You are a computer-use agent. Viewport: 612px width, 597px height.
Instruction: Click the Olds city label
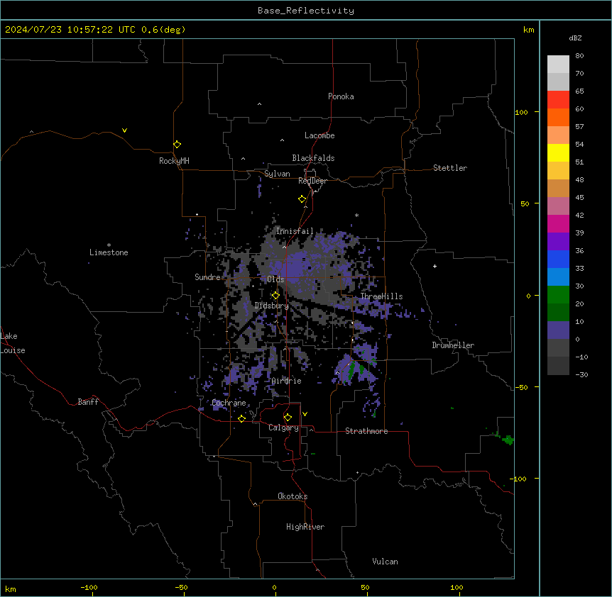point(275,279)
